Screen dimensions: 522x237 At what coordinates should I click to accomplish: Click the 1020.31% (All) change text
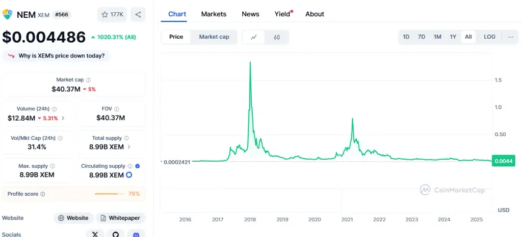pos(116,37)
